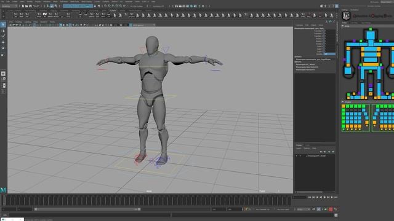Image resolution: width=394 pixels, height=221 pixels.
Task: Open the playback speed fps dropdown
Action: click(304, 209)
